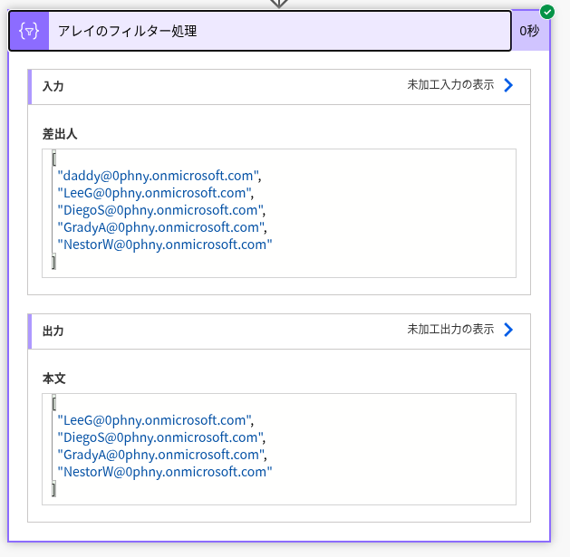Click the 0秒 duration label

(x=529, y=32)
